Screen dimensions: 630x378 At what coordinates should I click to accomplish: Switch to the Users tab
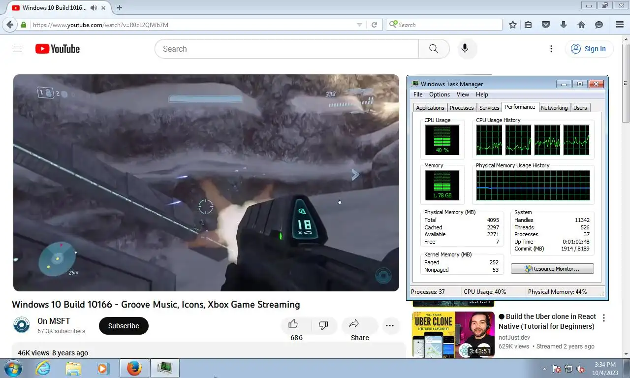[x=580, y=108]
